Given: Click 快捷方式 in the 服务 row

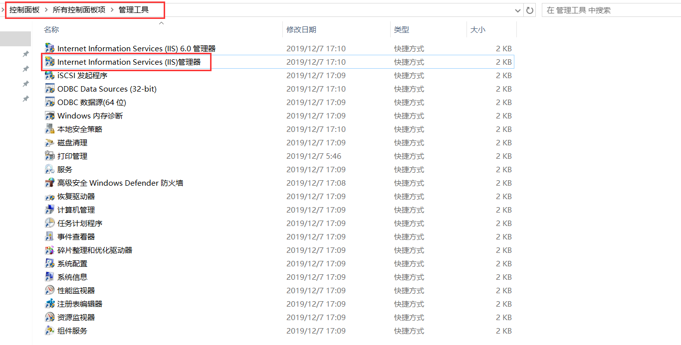Looking at the screenshot, I should 409,169.
